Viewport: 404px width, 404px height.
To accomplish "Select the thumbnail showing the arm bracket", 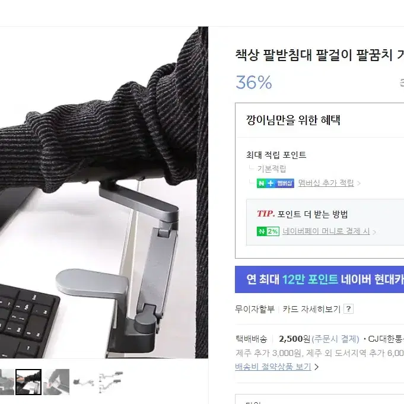I will [84, 382].
